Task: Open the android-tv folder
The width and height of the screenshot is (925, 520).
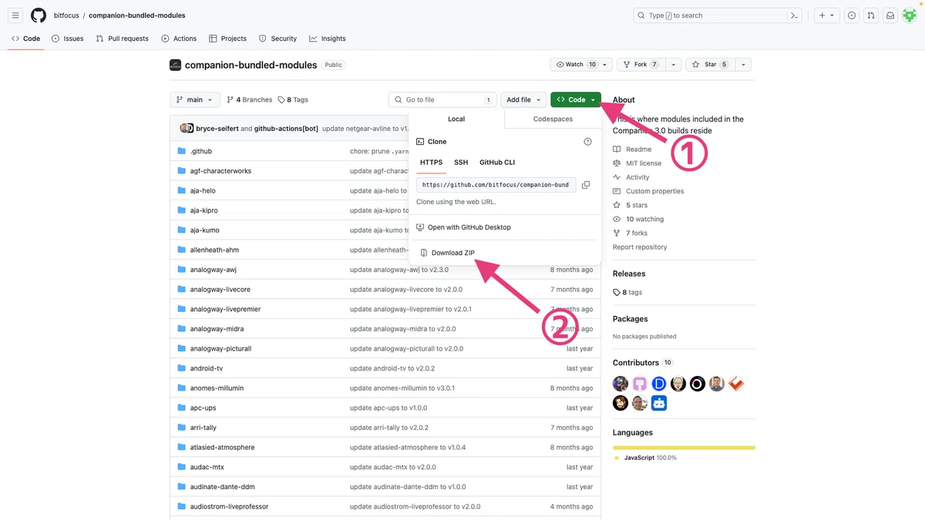Action: tap(207, 368)
